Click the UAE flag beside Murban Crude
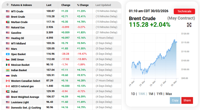 tap(7, 22)
